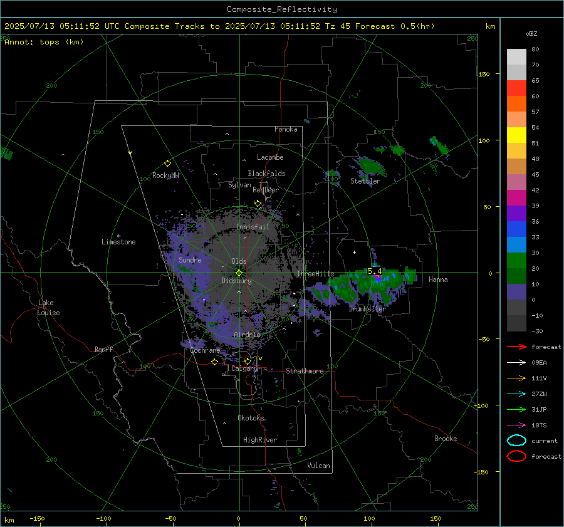Viewport: 564px width, 527px height.
Task: Click the ThreeHills label
Action: (x=315, y=274)
